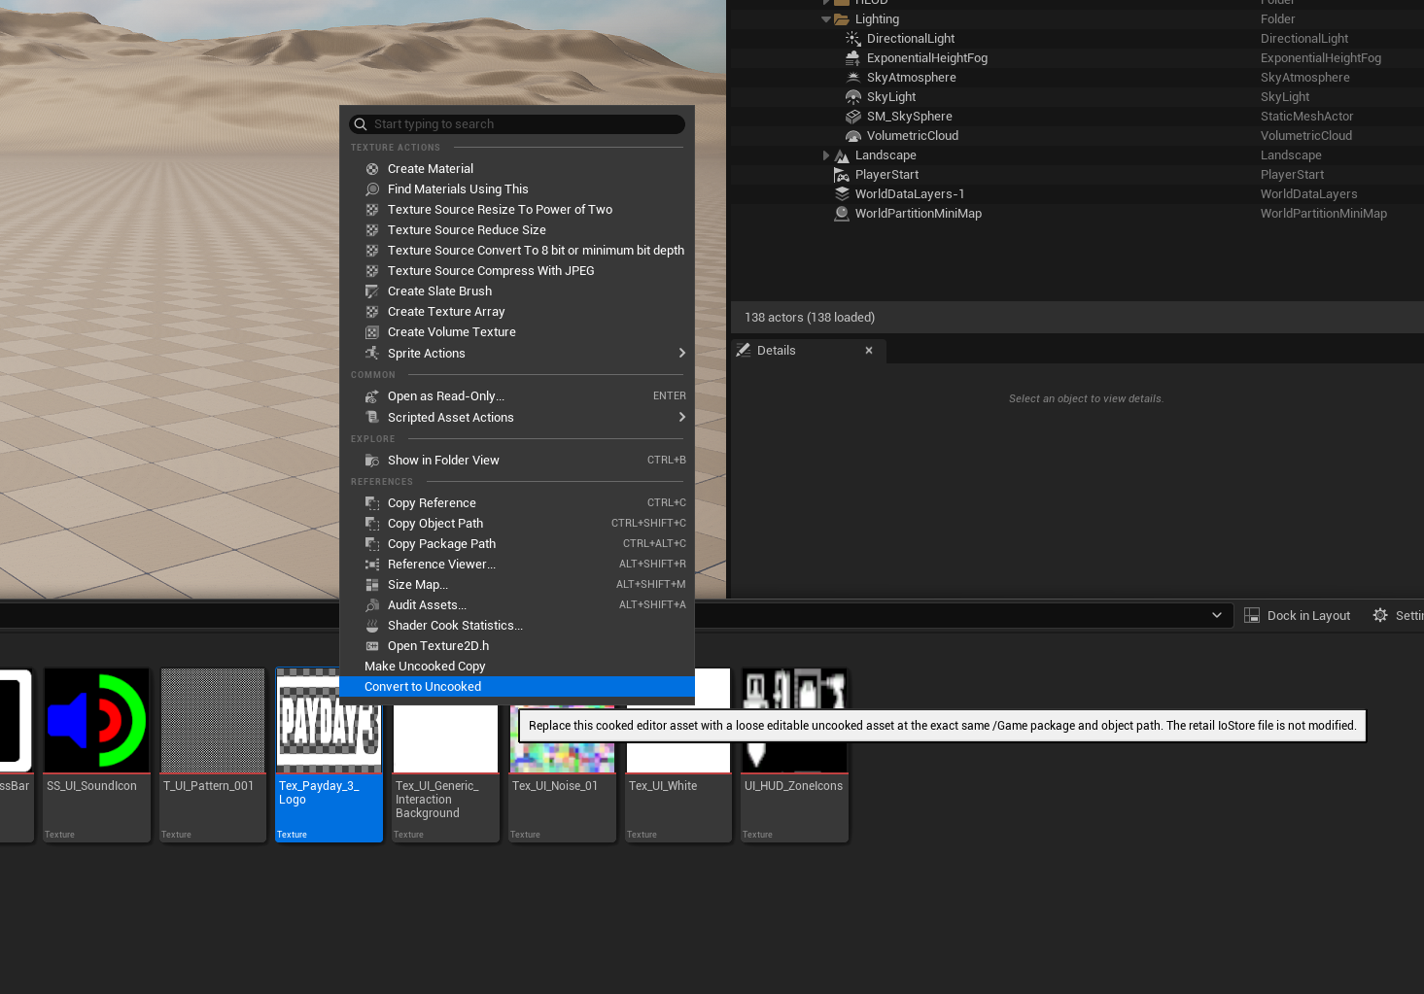Screen dimensions: 1424x994
Task: Click the Landscape actor icon
Action: [x=841, y=155]
